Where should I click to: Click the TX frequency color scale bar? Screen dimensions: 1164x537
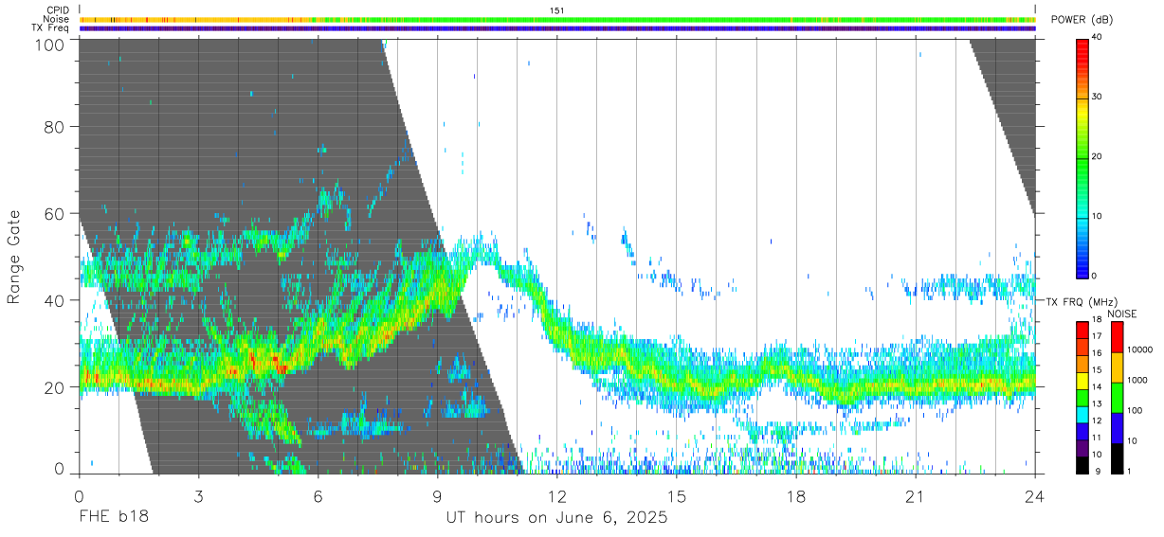1082,398
